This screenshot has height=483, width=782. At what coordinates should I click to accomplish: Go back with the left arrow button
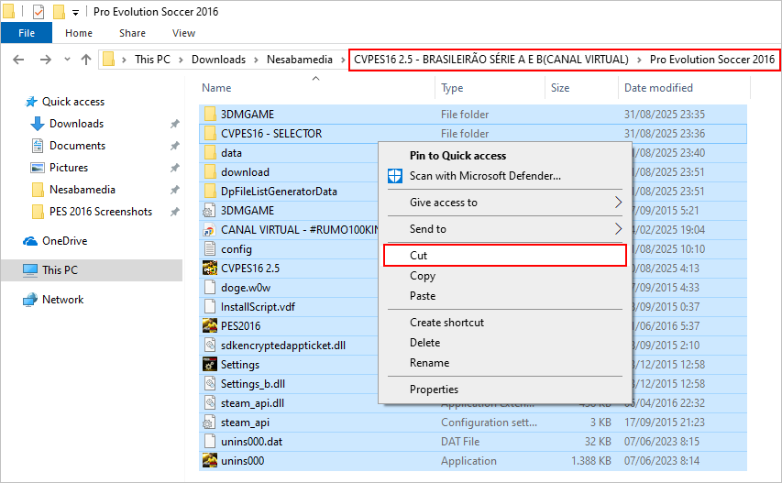pos(18,60)
